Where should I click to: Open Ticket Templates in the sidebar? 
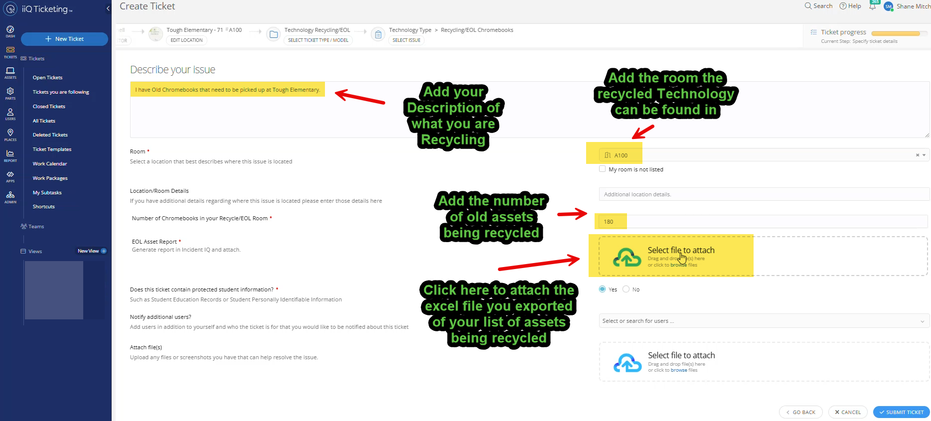52,149
